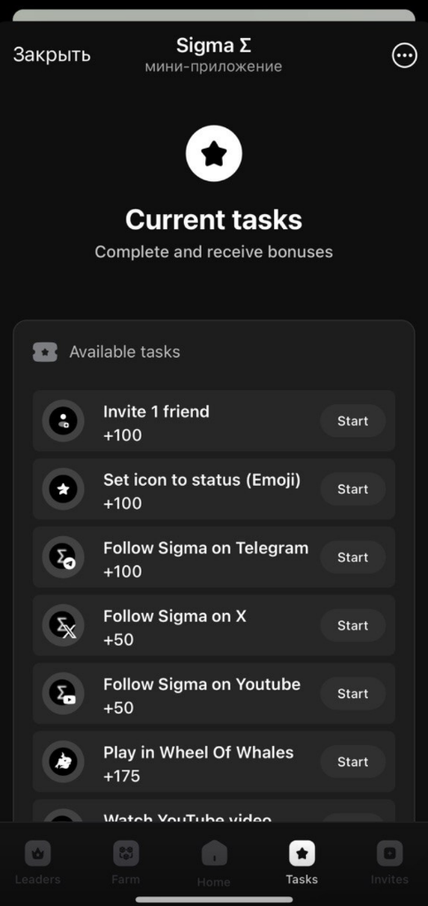Tap the star icon above Current tasks
This screenshot has width=428, height=906.
214,154
